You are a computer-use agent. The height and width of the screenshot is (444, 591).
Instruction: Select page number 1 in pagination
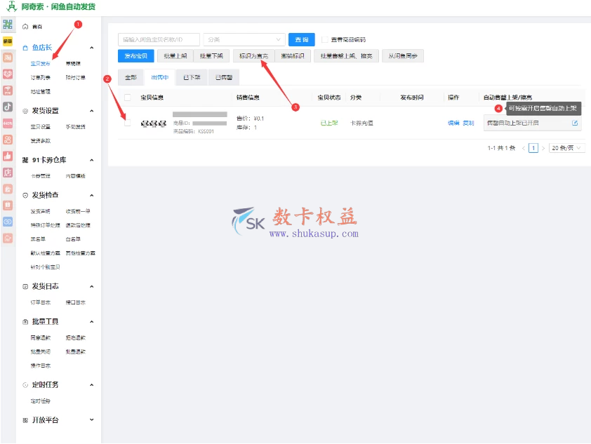(533, 149)
